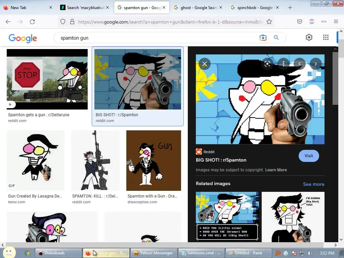The width and height of the screenshot is (344, 258).
Task: Click the preview panel scrollbar thumb
Action: click(x=335, y=79)
